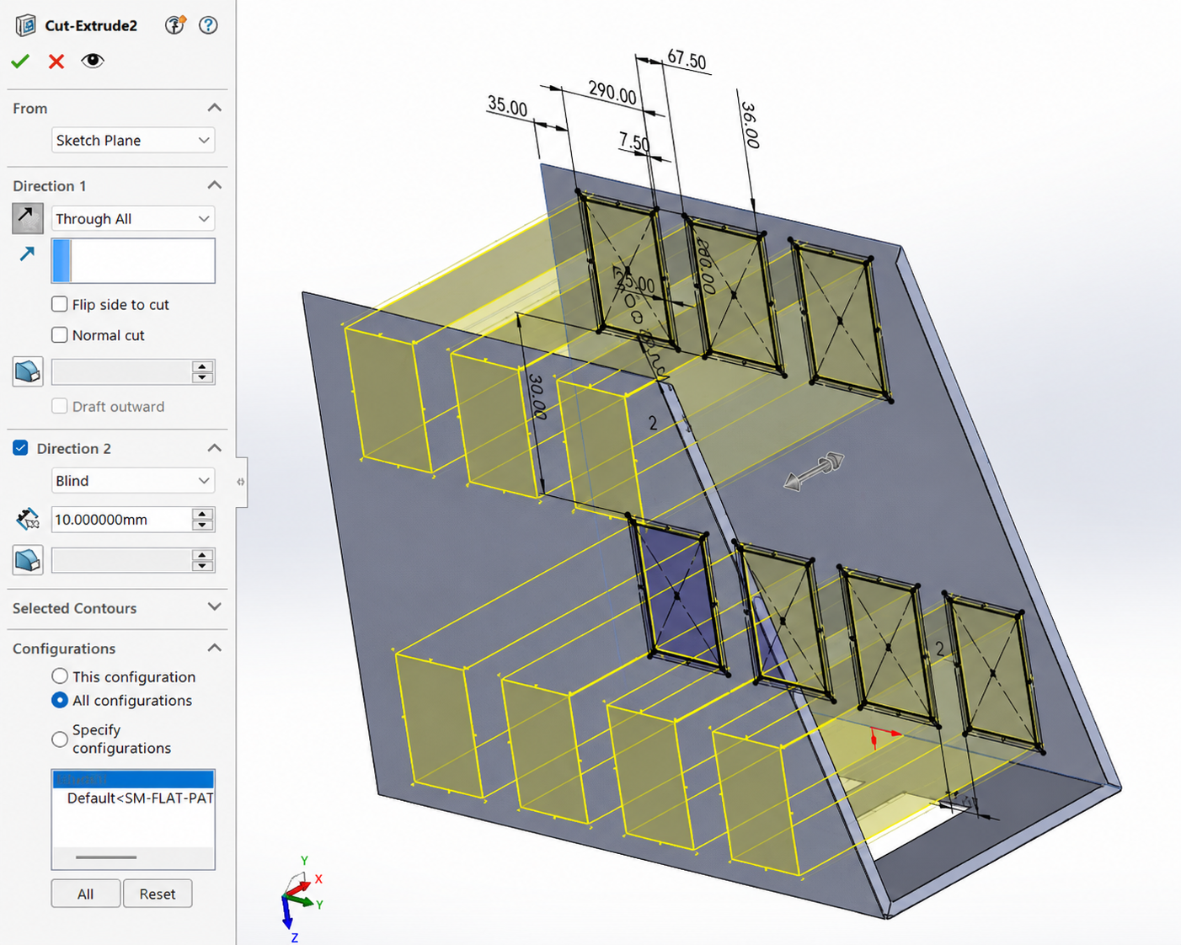The width and height of the screenshot is (1181, 945).
Task: Toggle detailed preview eye icon
Action: (93, 61)
